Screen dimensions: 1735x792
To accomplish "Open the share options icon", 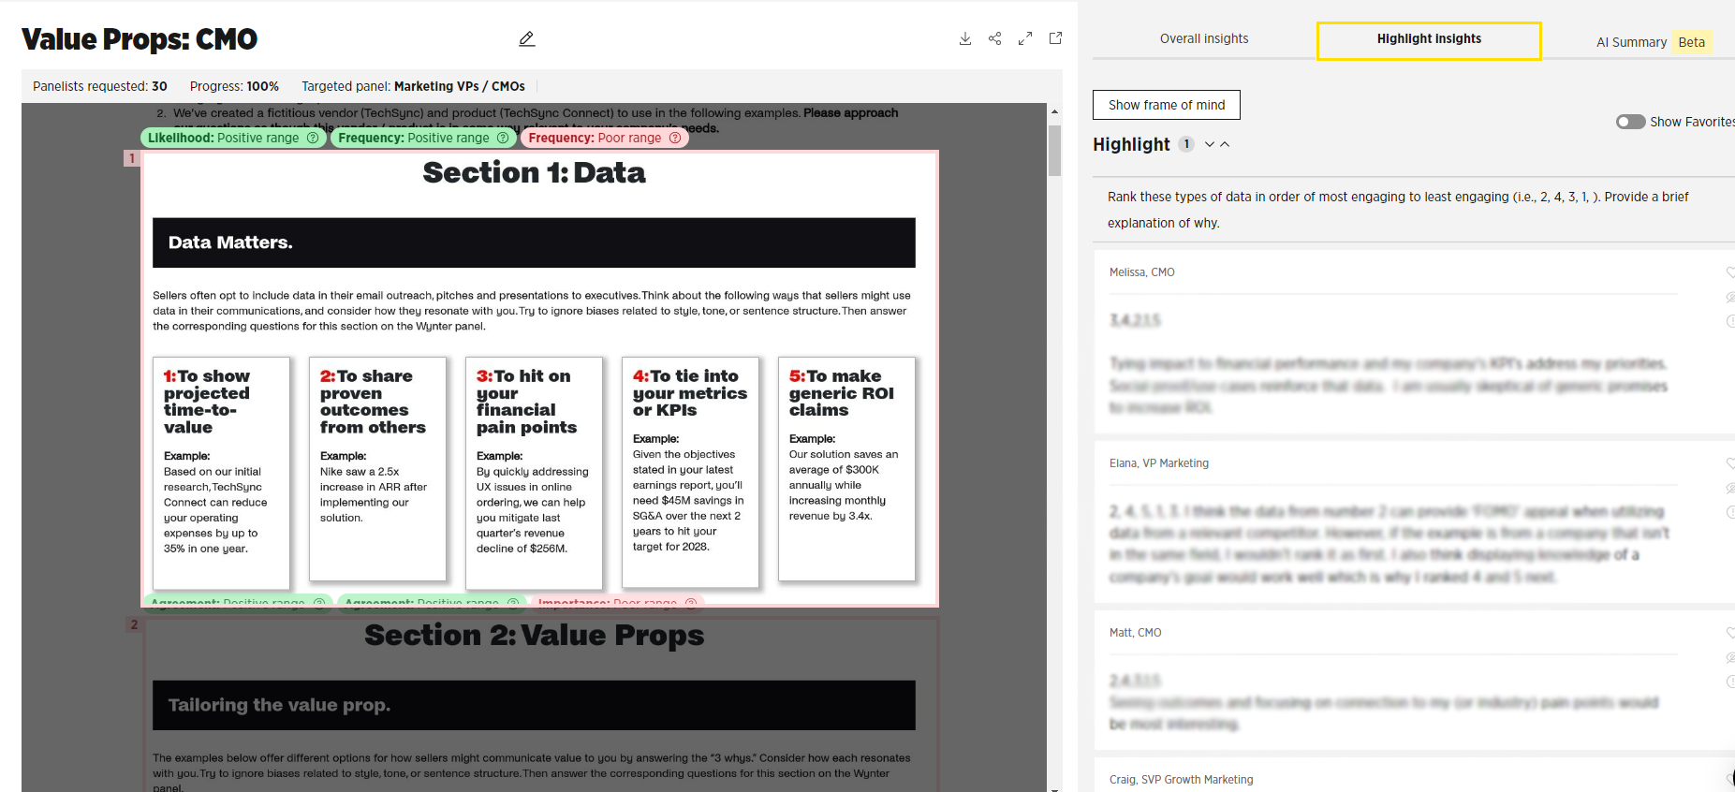I will click(x=995, y=38).
